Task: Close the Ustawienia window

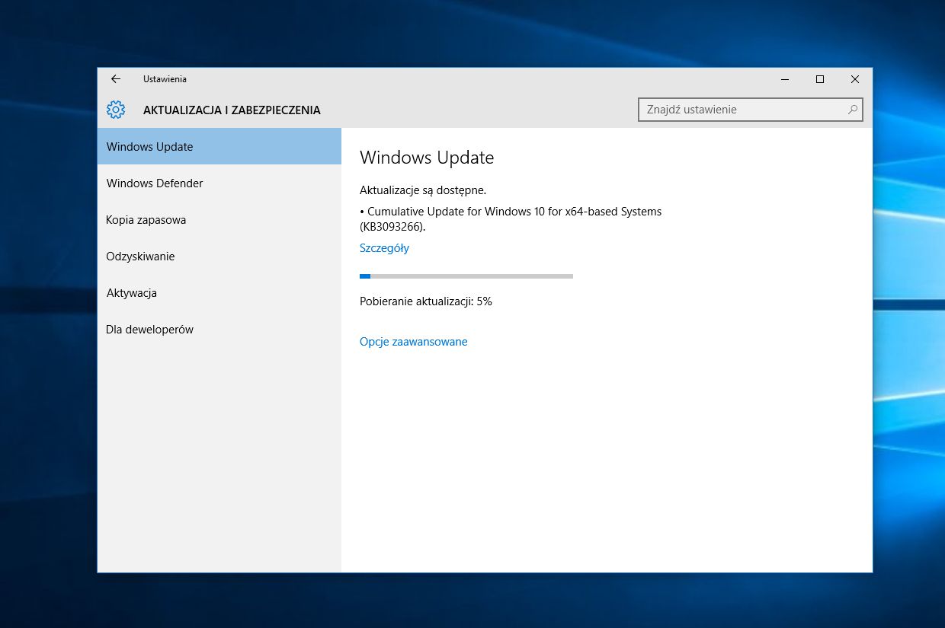Action: point(855,79)
